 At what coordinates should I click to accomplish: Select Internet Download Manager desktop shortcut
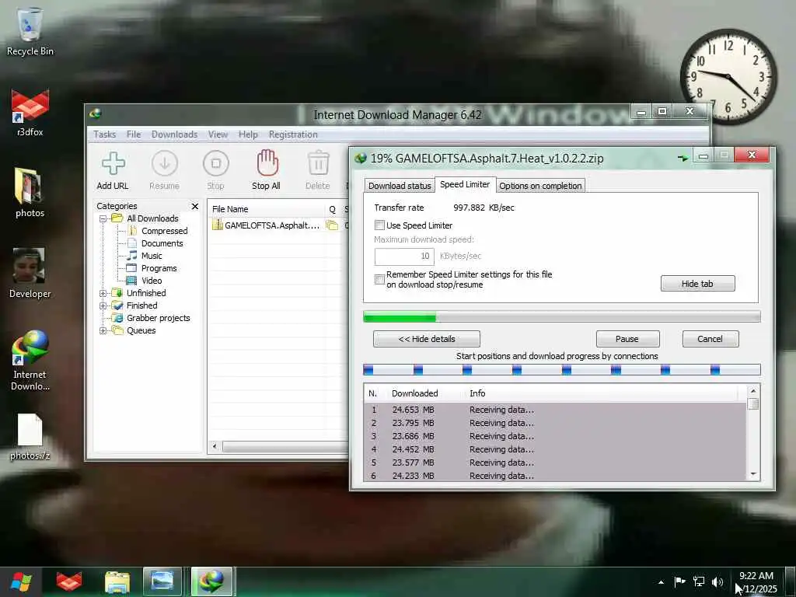pos(30,361)
